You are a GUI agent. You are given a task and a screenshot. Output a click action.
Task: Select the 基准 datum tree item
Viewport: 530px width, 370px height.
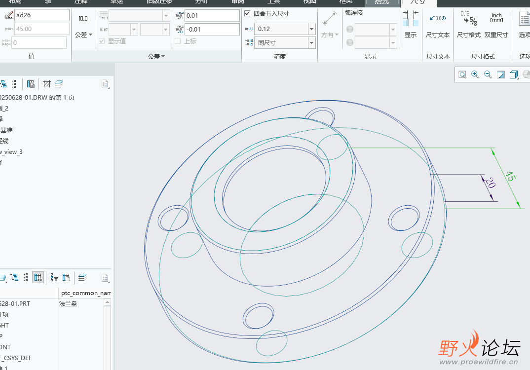[x=6, y=130]
